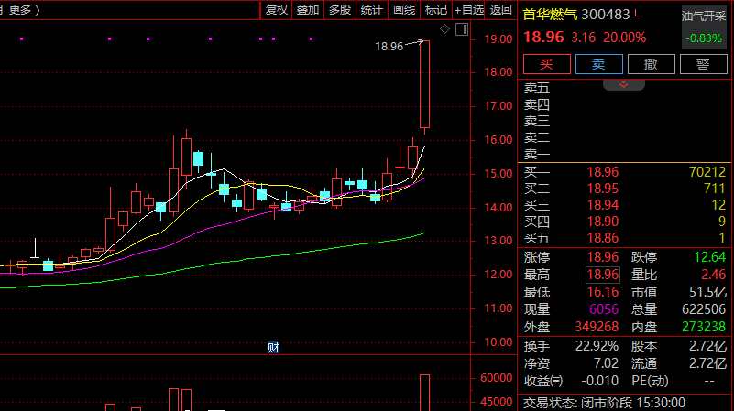Image resolution: width=734 pixels, height=411 pixels.
Task: Click the blue 卖 sell button
Action: (598, 64)
